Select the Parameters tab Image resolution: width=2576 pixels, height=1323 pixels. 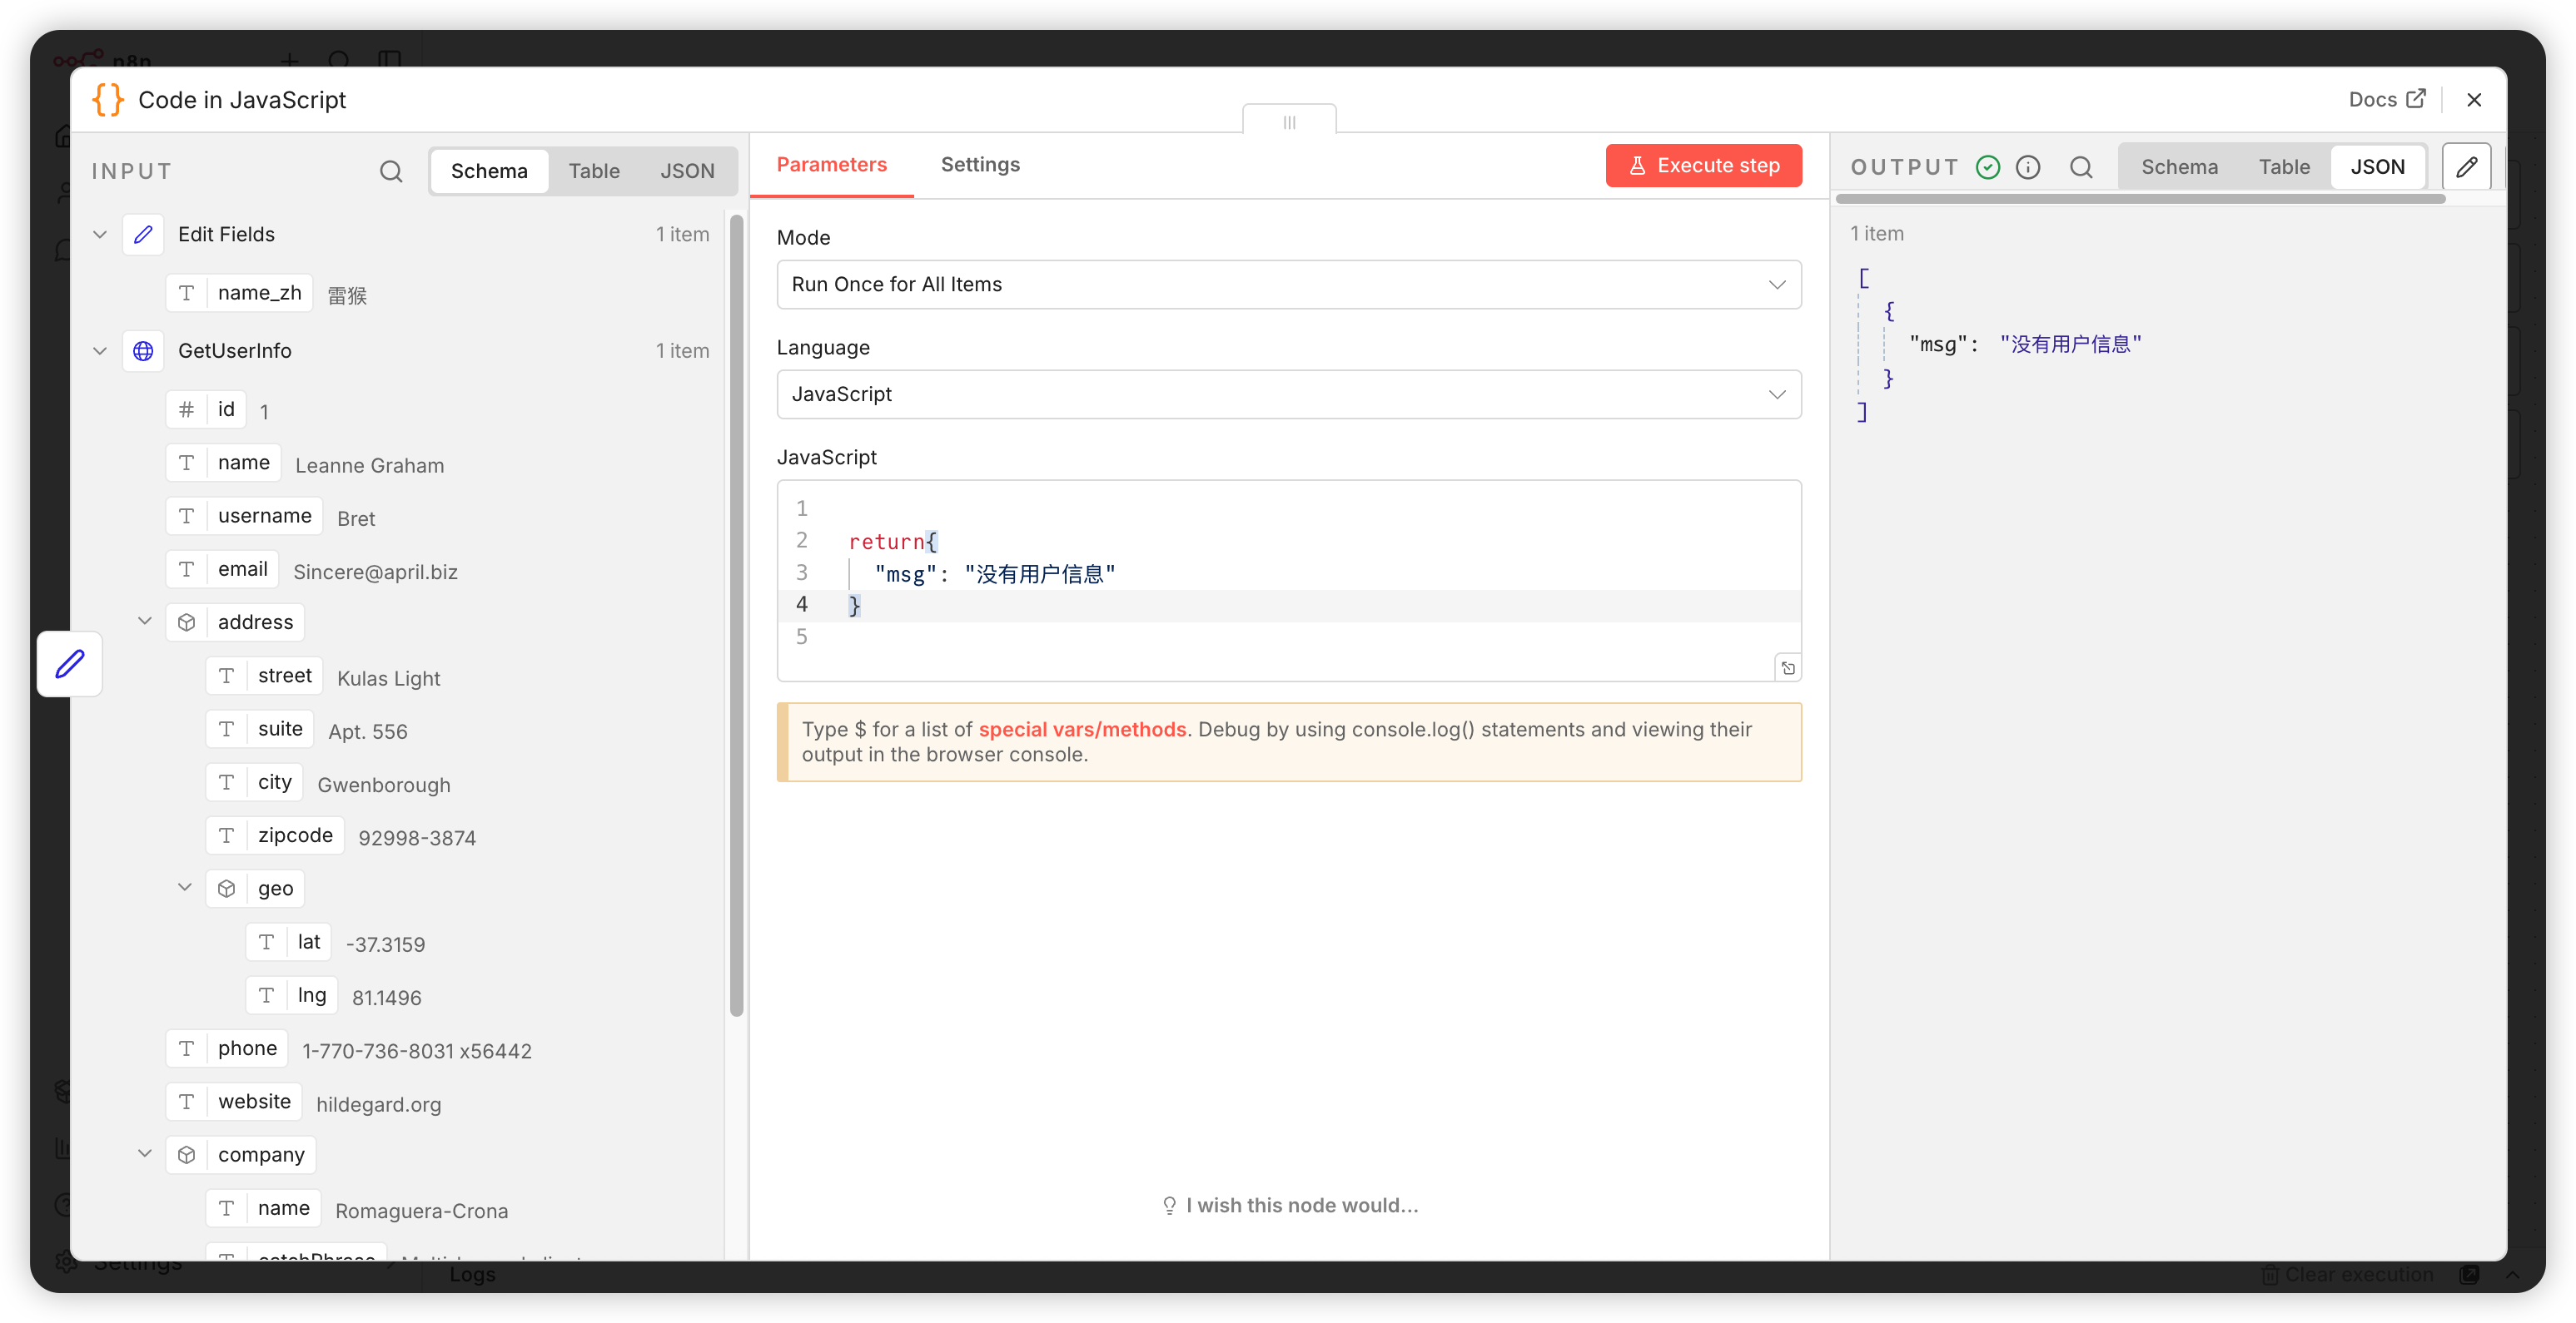coord(831,165)
